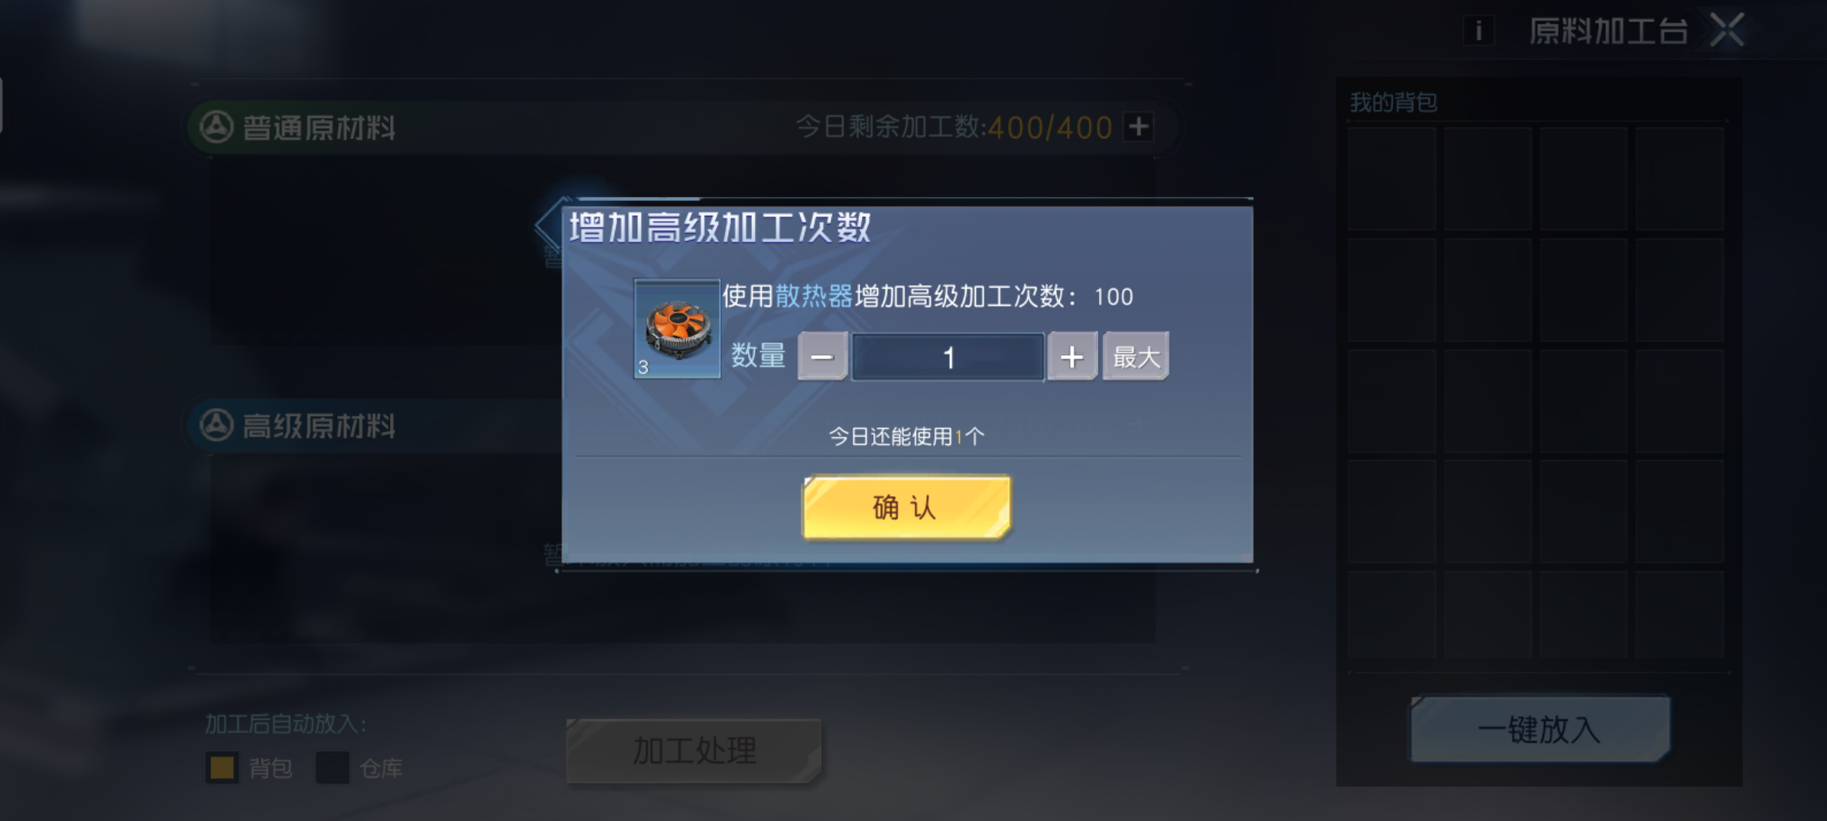Click the 散热器 blue item link

(814, 296)
